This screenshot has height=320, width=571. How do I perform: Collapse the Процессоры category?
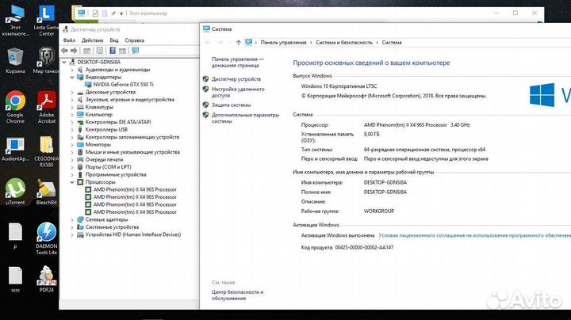(x=72, y=182)
